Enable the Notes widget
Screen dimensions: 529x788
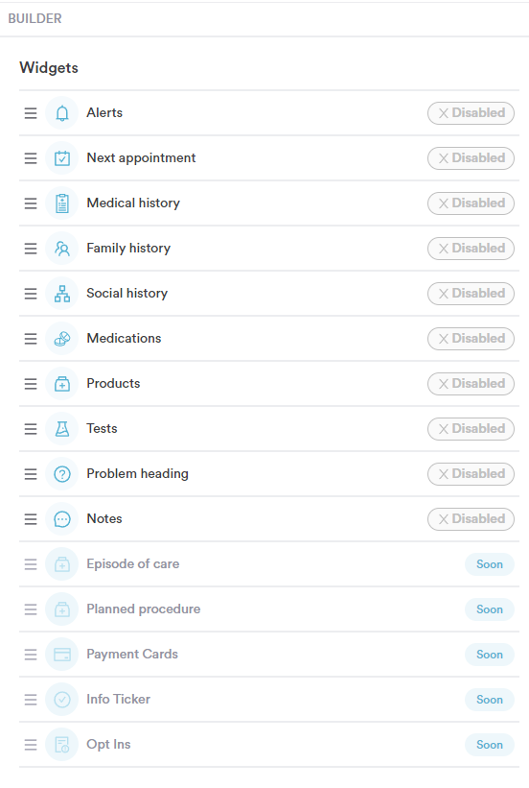coord(471,519)
